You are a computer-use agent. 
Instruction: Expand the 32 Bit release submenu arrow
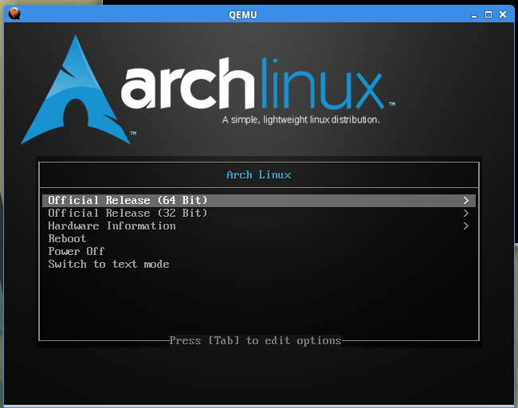point(466,214)
